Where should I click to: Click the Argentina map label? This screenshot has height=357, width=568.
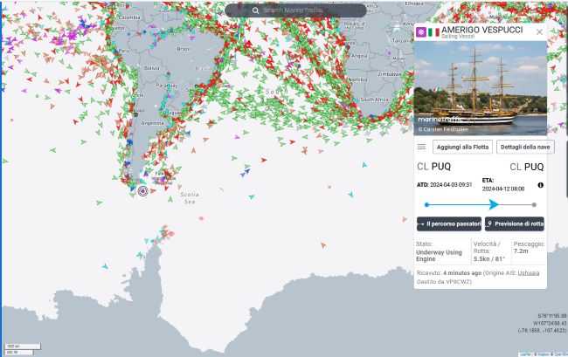point(152,123)
